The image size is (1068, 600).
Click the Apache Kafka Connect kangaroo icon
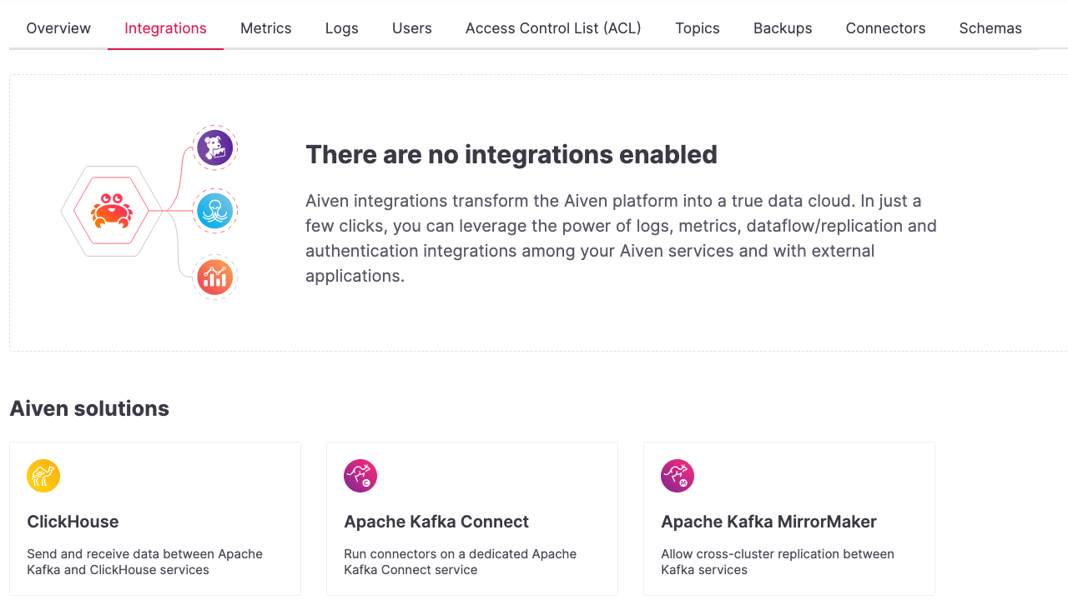tap(360, 476)
